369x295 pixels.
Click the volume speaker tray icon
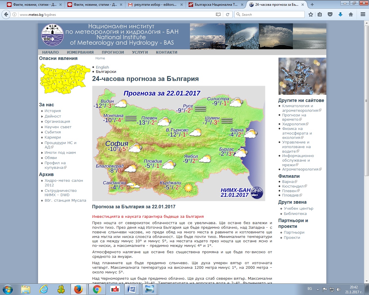(338, 289)
